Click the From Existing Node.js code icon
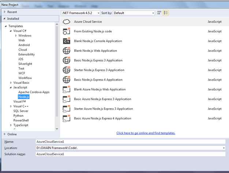 [x=67, y=31]
